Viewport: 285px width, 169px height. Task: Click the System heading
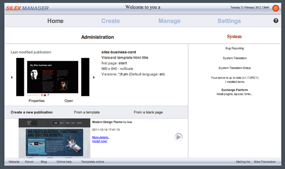[234, 36]
